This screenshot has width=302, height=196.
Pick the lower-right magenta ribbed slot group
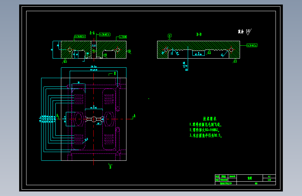point(109,139)
